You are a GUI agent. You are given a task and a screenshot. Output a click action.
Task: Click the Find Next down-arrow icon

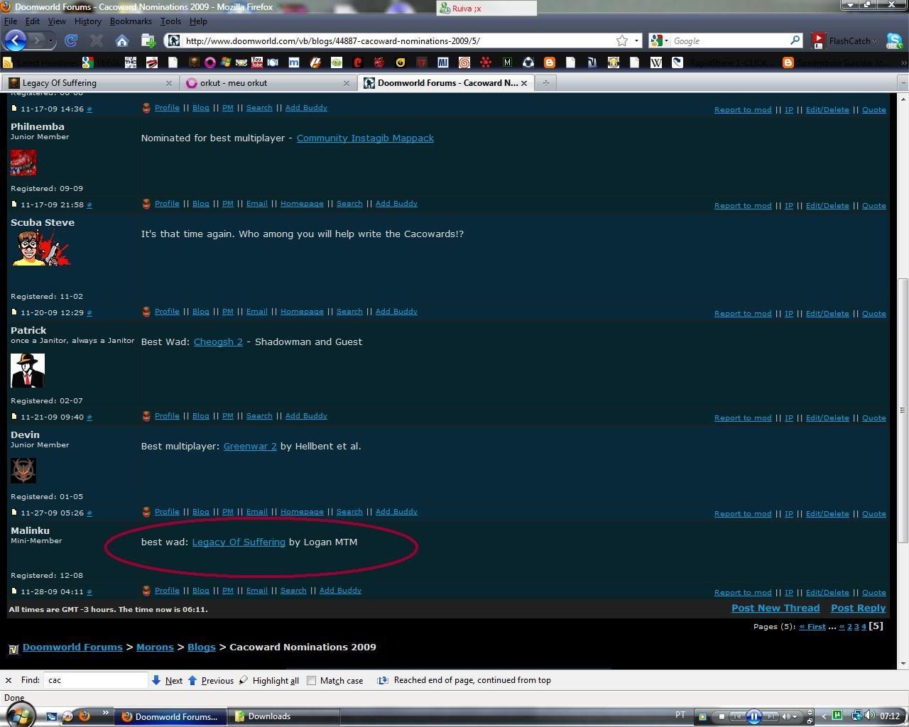tap(156, 680)
